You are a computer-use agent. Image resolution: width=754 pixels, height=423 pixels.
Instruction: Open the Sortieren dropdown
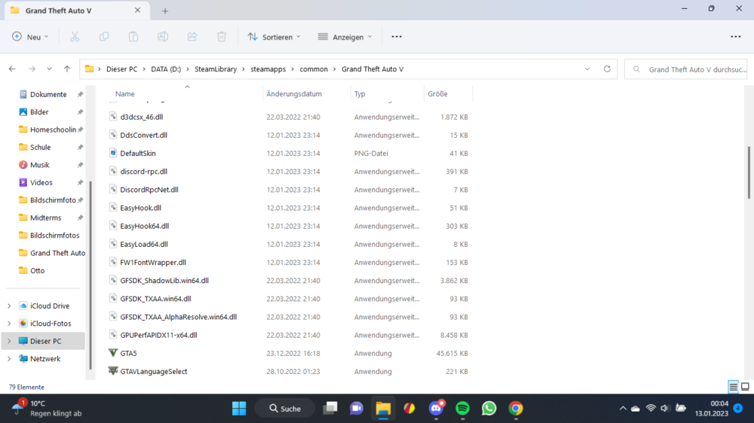point(274,37)
